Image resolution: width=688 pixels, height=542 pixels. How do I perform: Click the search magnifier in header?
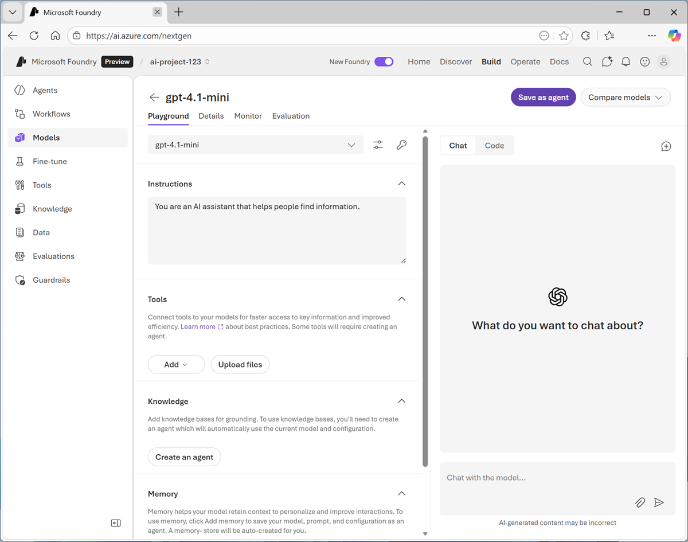587,62
